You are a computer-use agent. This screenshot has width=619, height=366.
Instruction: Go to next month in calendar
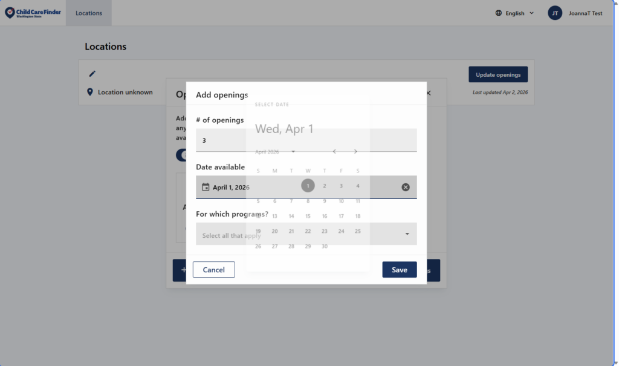pyautogui.click(x=355, y=151)
